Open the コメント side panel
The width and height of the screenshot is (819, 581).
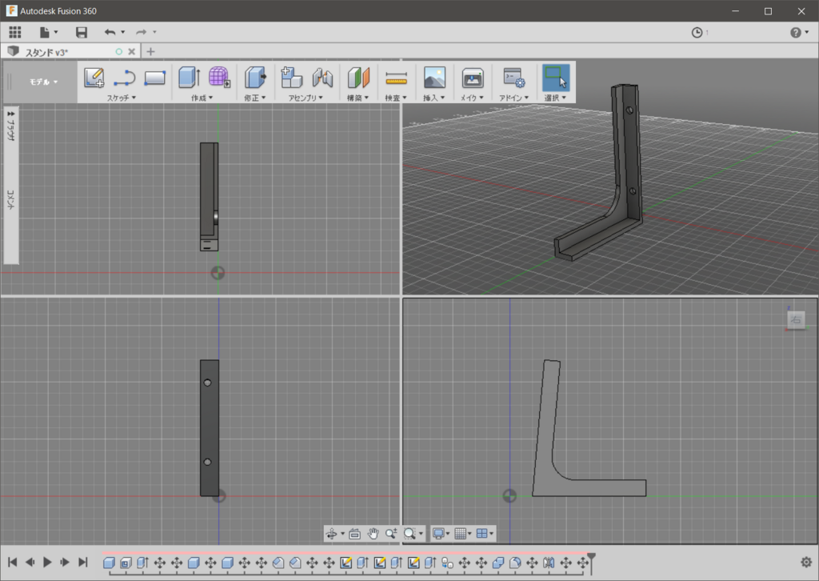[x=11, y=199]
